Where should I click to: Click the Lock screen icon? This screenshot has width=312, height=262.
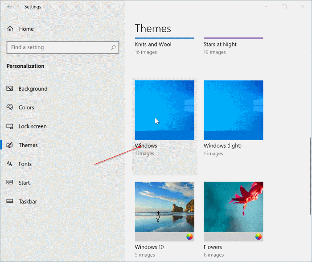click(x=9, y=126)
